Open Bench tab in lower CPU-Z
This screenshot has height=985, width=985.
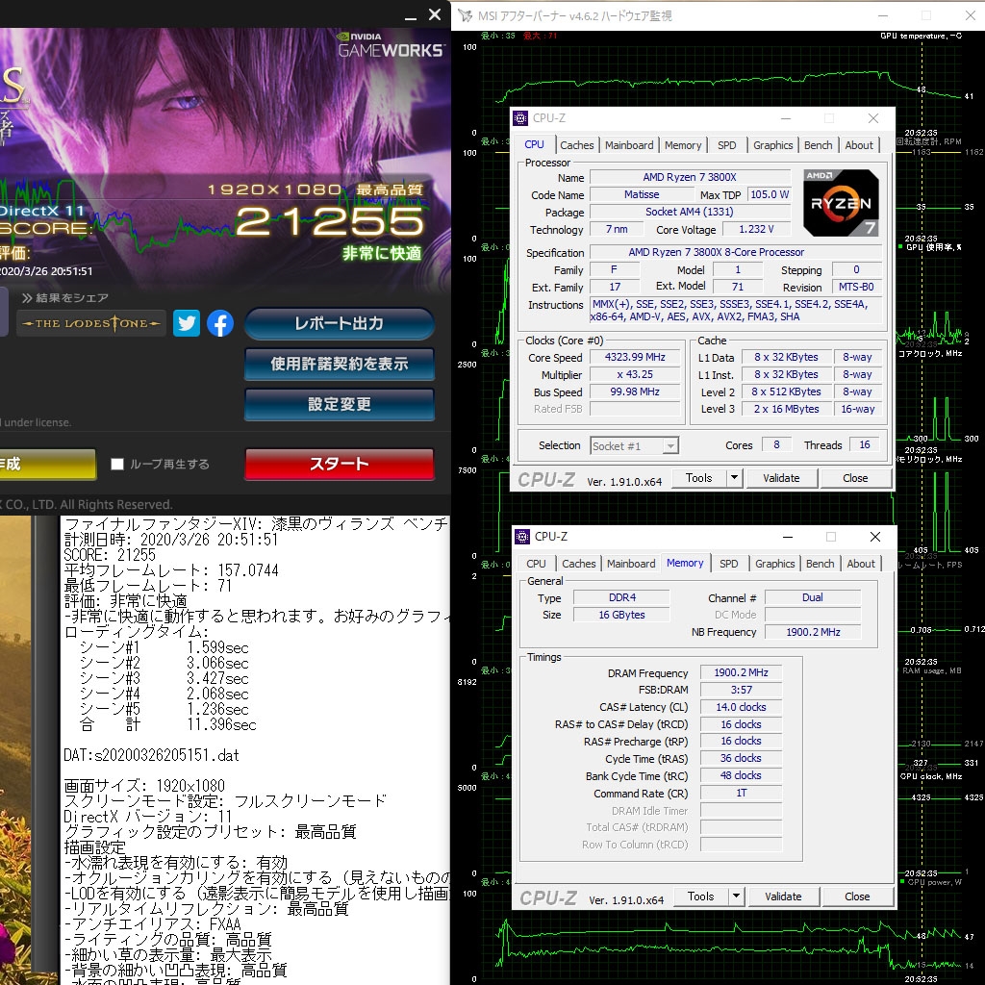(x=820, y=564)
